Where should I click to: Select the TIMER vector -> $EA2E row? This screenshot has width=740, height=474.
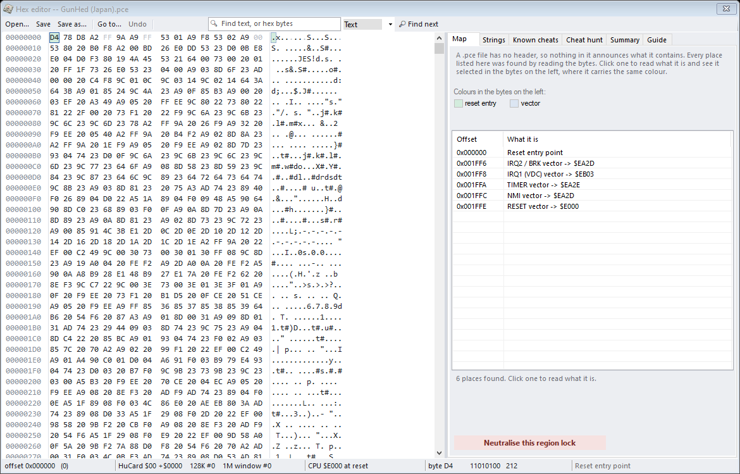[x=592, y=185]
